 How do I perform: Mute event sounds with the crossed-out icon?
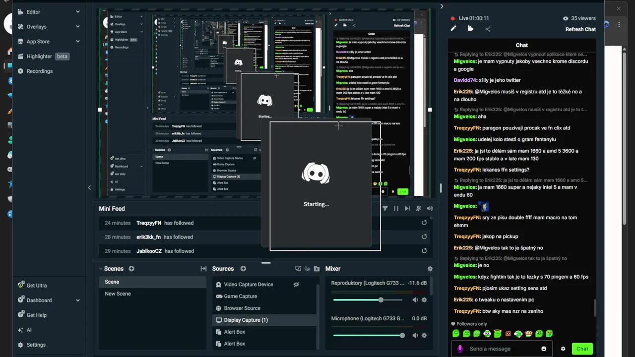(419, 209)
